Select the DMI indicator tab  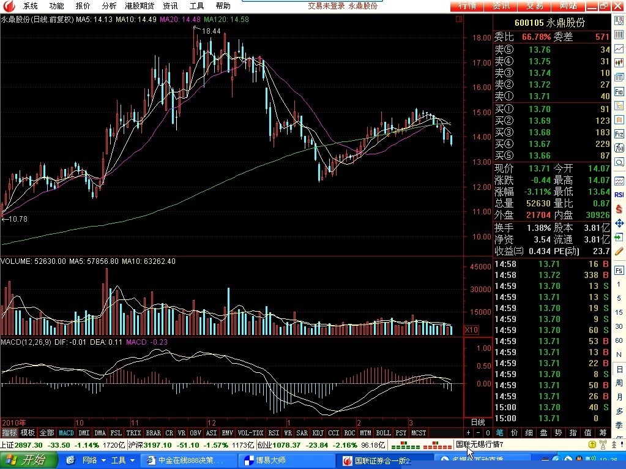pos(84,433)
